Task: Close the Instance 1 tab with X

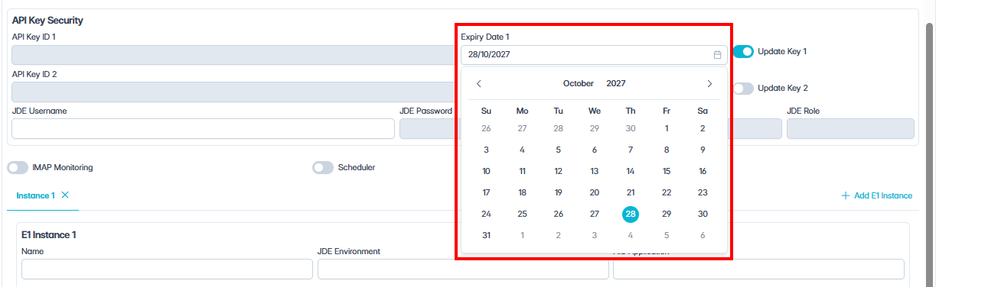Action: point(65,195)
